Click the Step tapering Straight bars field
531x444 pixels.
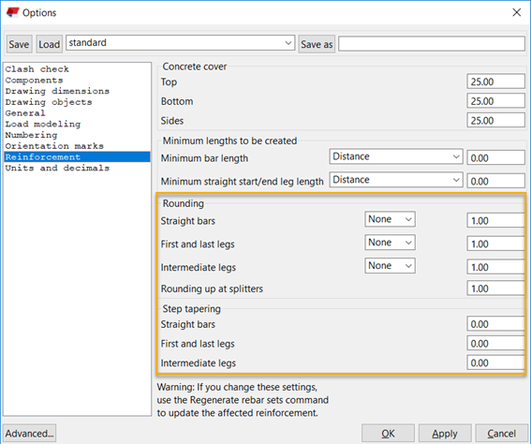[x=495, y=324]
